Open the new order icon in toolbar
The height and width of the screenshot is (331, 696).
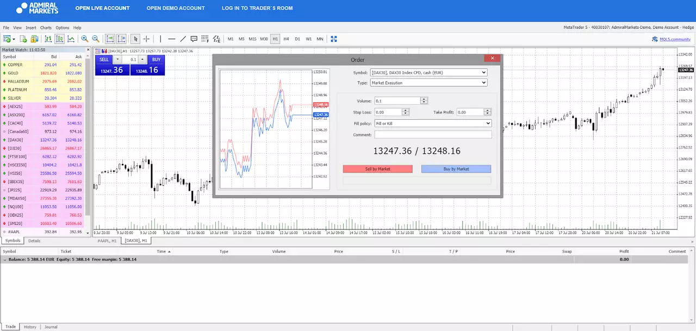coord(23,39)
